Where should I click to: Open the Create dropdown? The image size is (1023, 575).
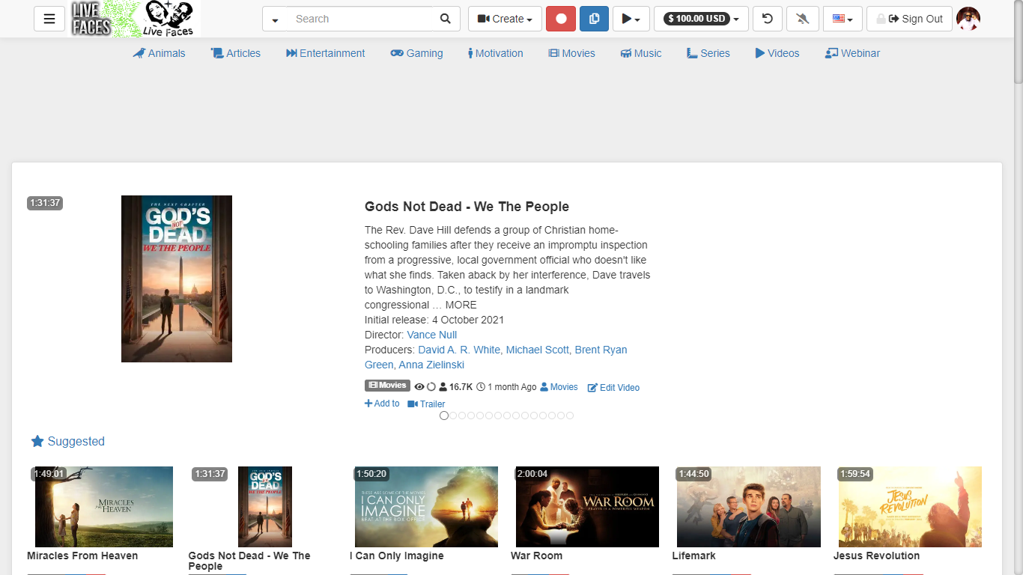tap(505, 19)
